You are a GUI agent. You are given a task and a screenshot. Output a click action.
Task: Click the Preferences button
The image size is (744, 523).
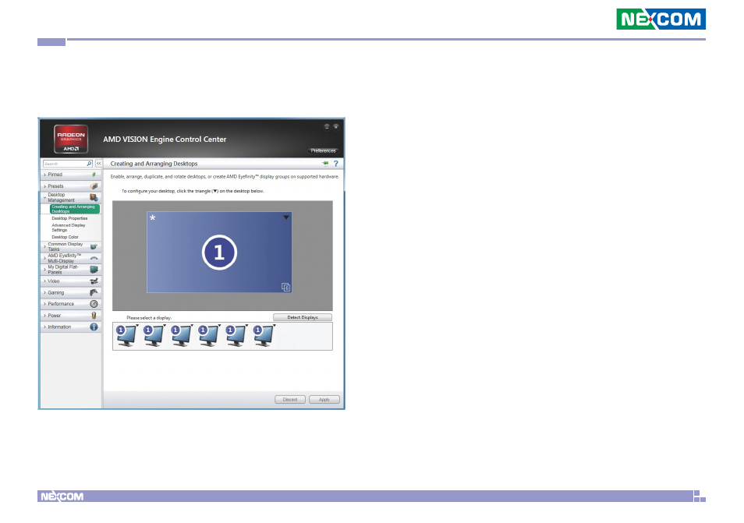click(323, 150)
